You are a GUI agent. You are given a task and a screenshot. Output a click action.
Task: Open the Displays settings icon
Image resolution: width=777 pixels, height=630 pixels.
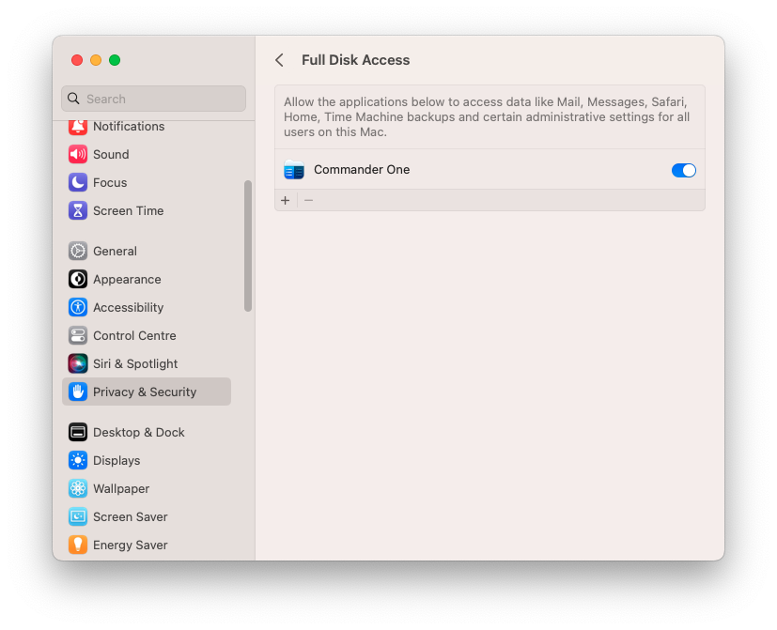coord(78,460)
